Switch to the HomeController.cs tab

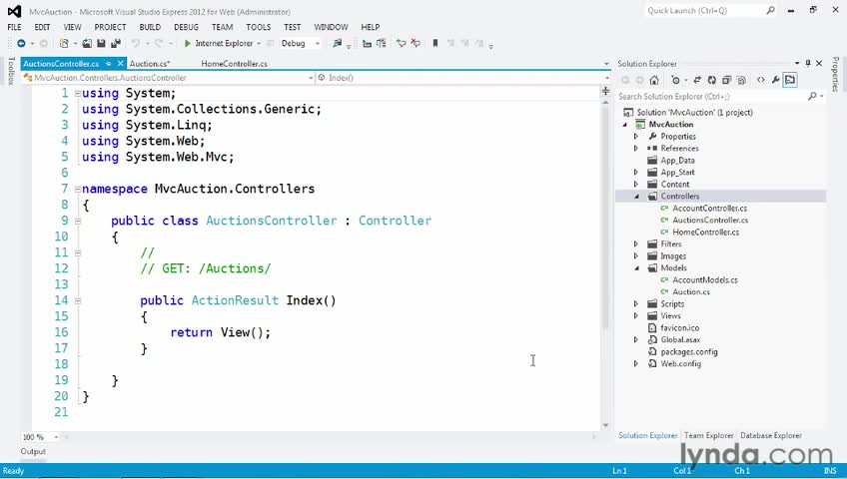[x=234, y=64]
